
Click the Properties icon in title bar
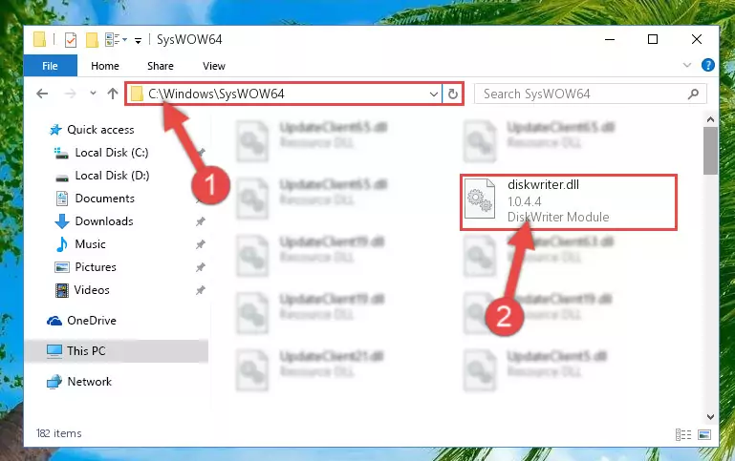tap(71, 40)
